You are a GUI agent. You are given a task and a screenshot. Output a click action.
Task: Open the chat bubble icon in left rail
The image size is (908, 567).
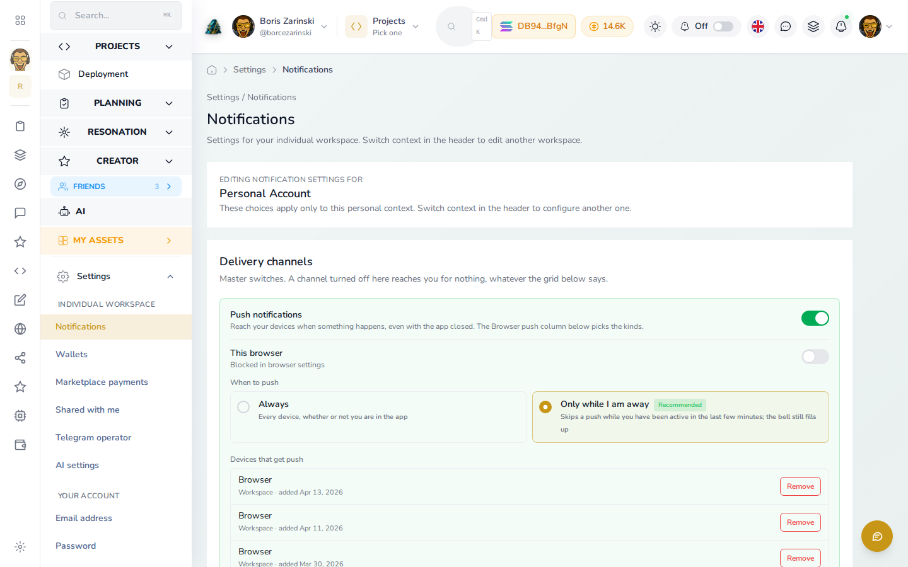point(20,213)
